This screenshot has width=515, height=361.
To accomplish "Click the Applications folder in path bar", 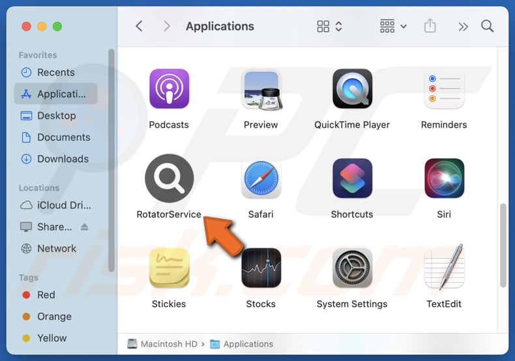I will click(242, 344).
